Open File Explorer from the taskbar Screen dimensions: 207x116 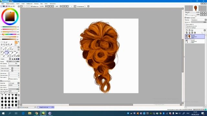(x=30, y=113)
